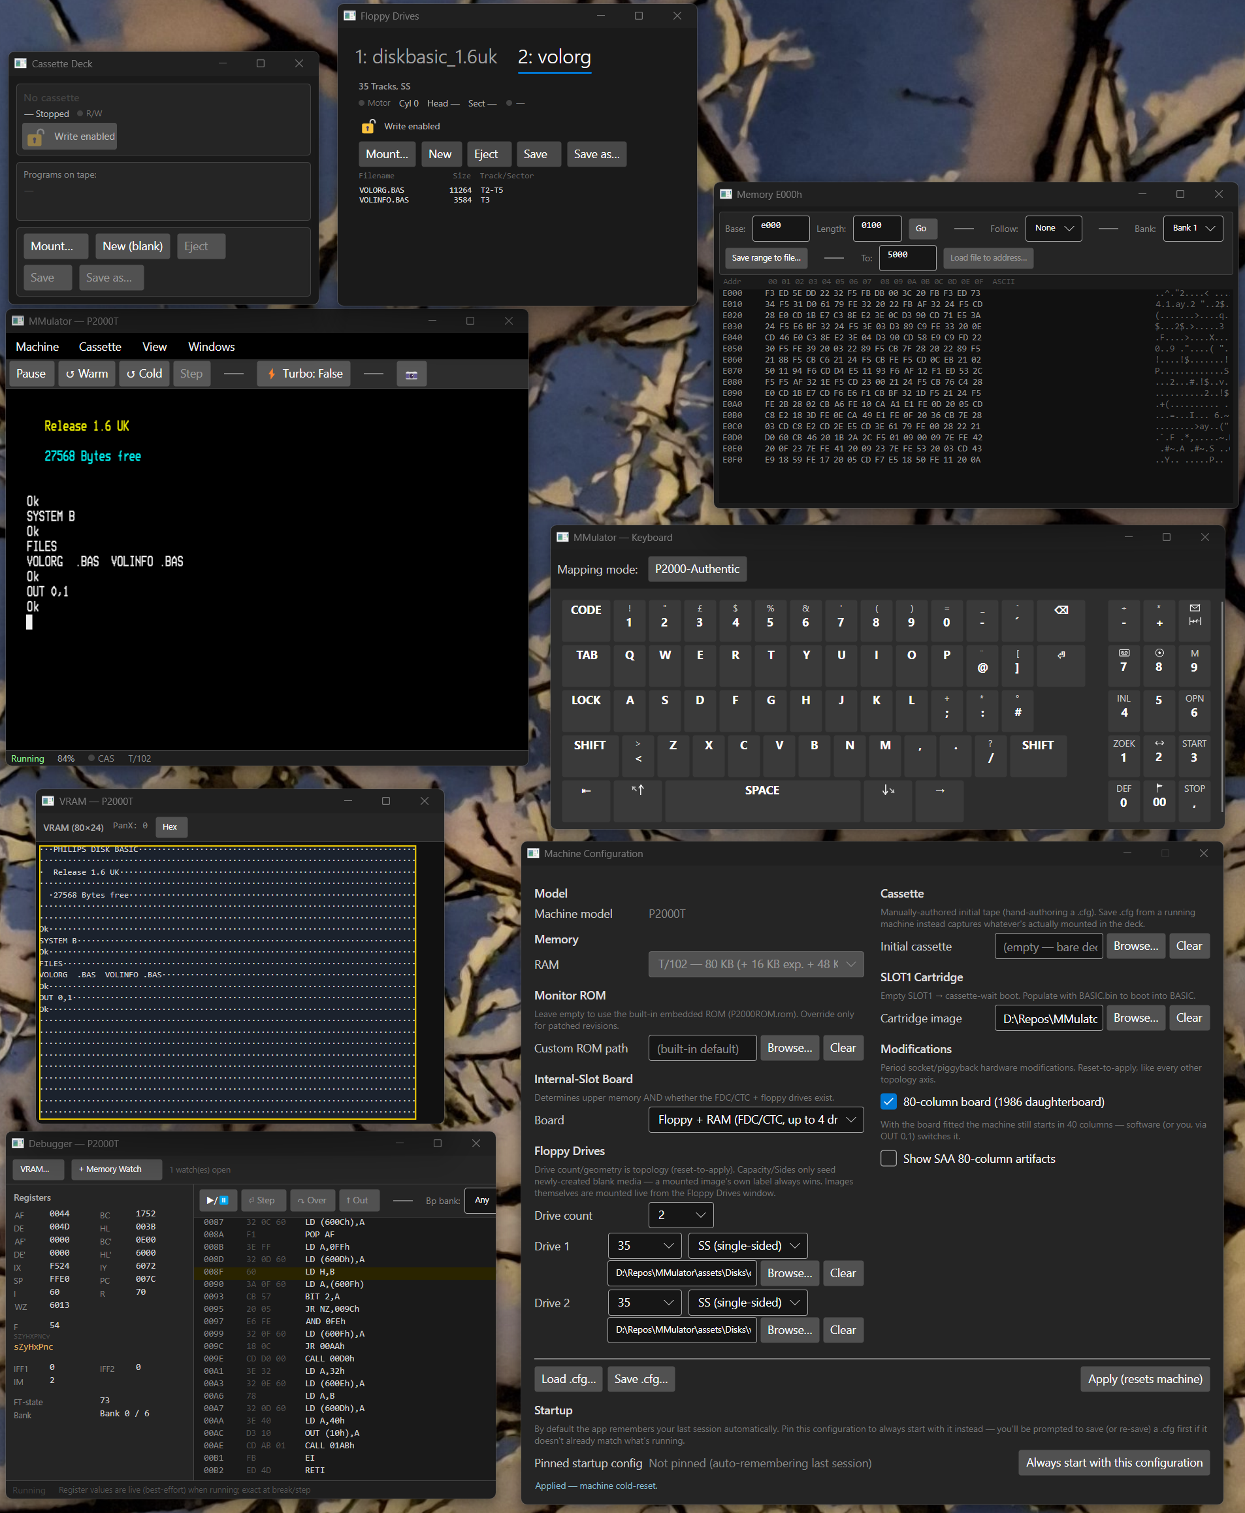Viewport: 1245px width, 1513px height.
Task: Click Save range to file... in Memory window
Action: pyautogui.click(x=766, y=258)
